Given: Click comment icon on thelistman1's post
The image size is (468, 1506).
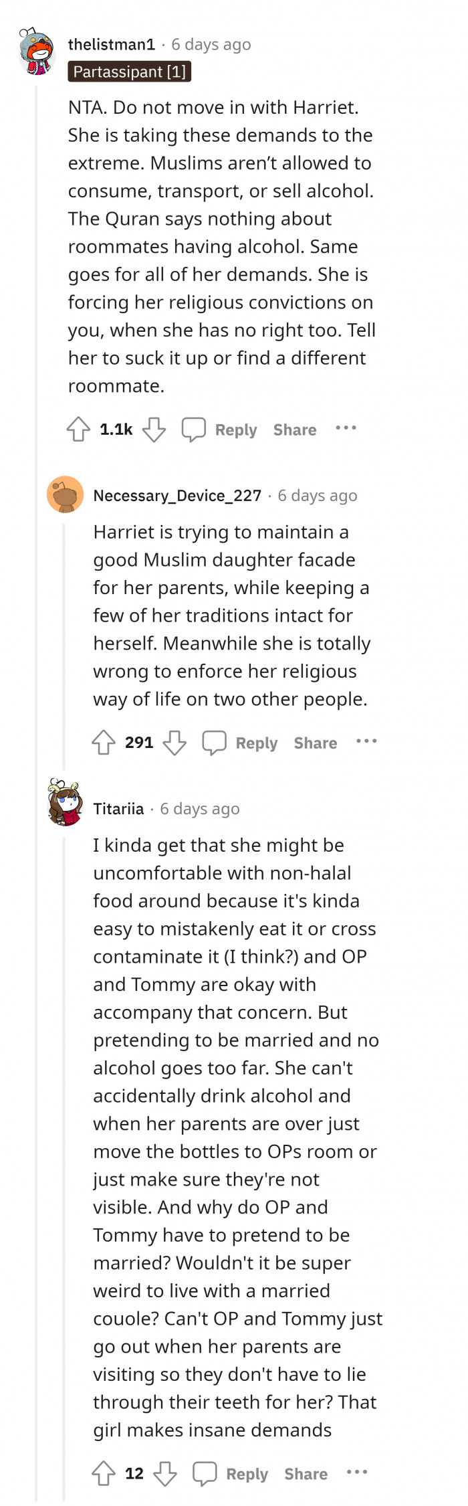Looking at the screenshot, I should pos(194,430).
